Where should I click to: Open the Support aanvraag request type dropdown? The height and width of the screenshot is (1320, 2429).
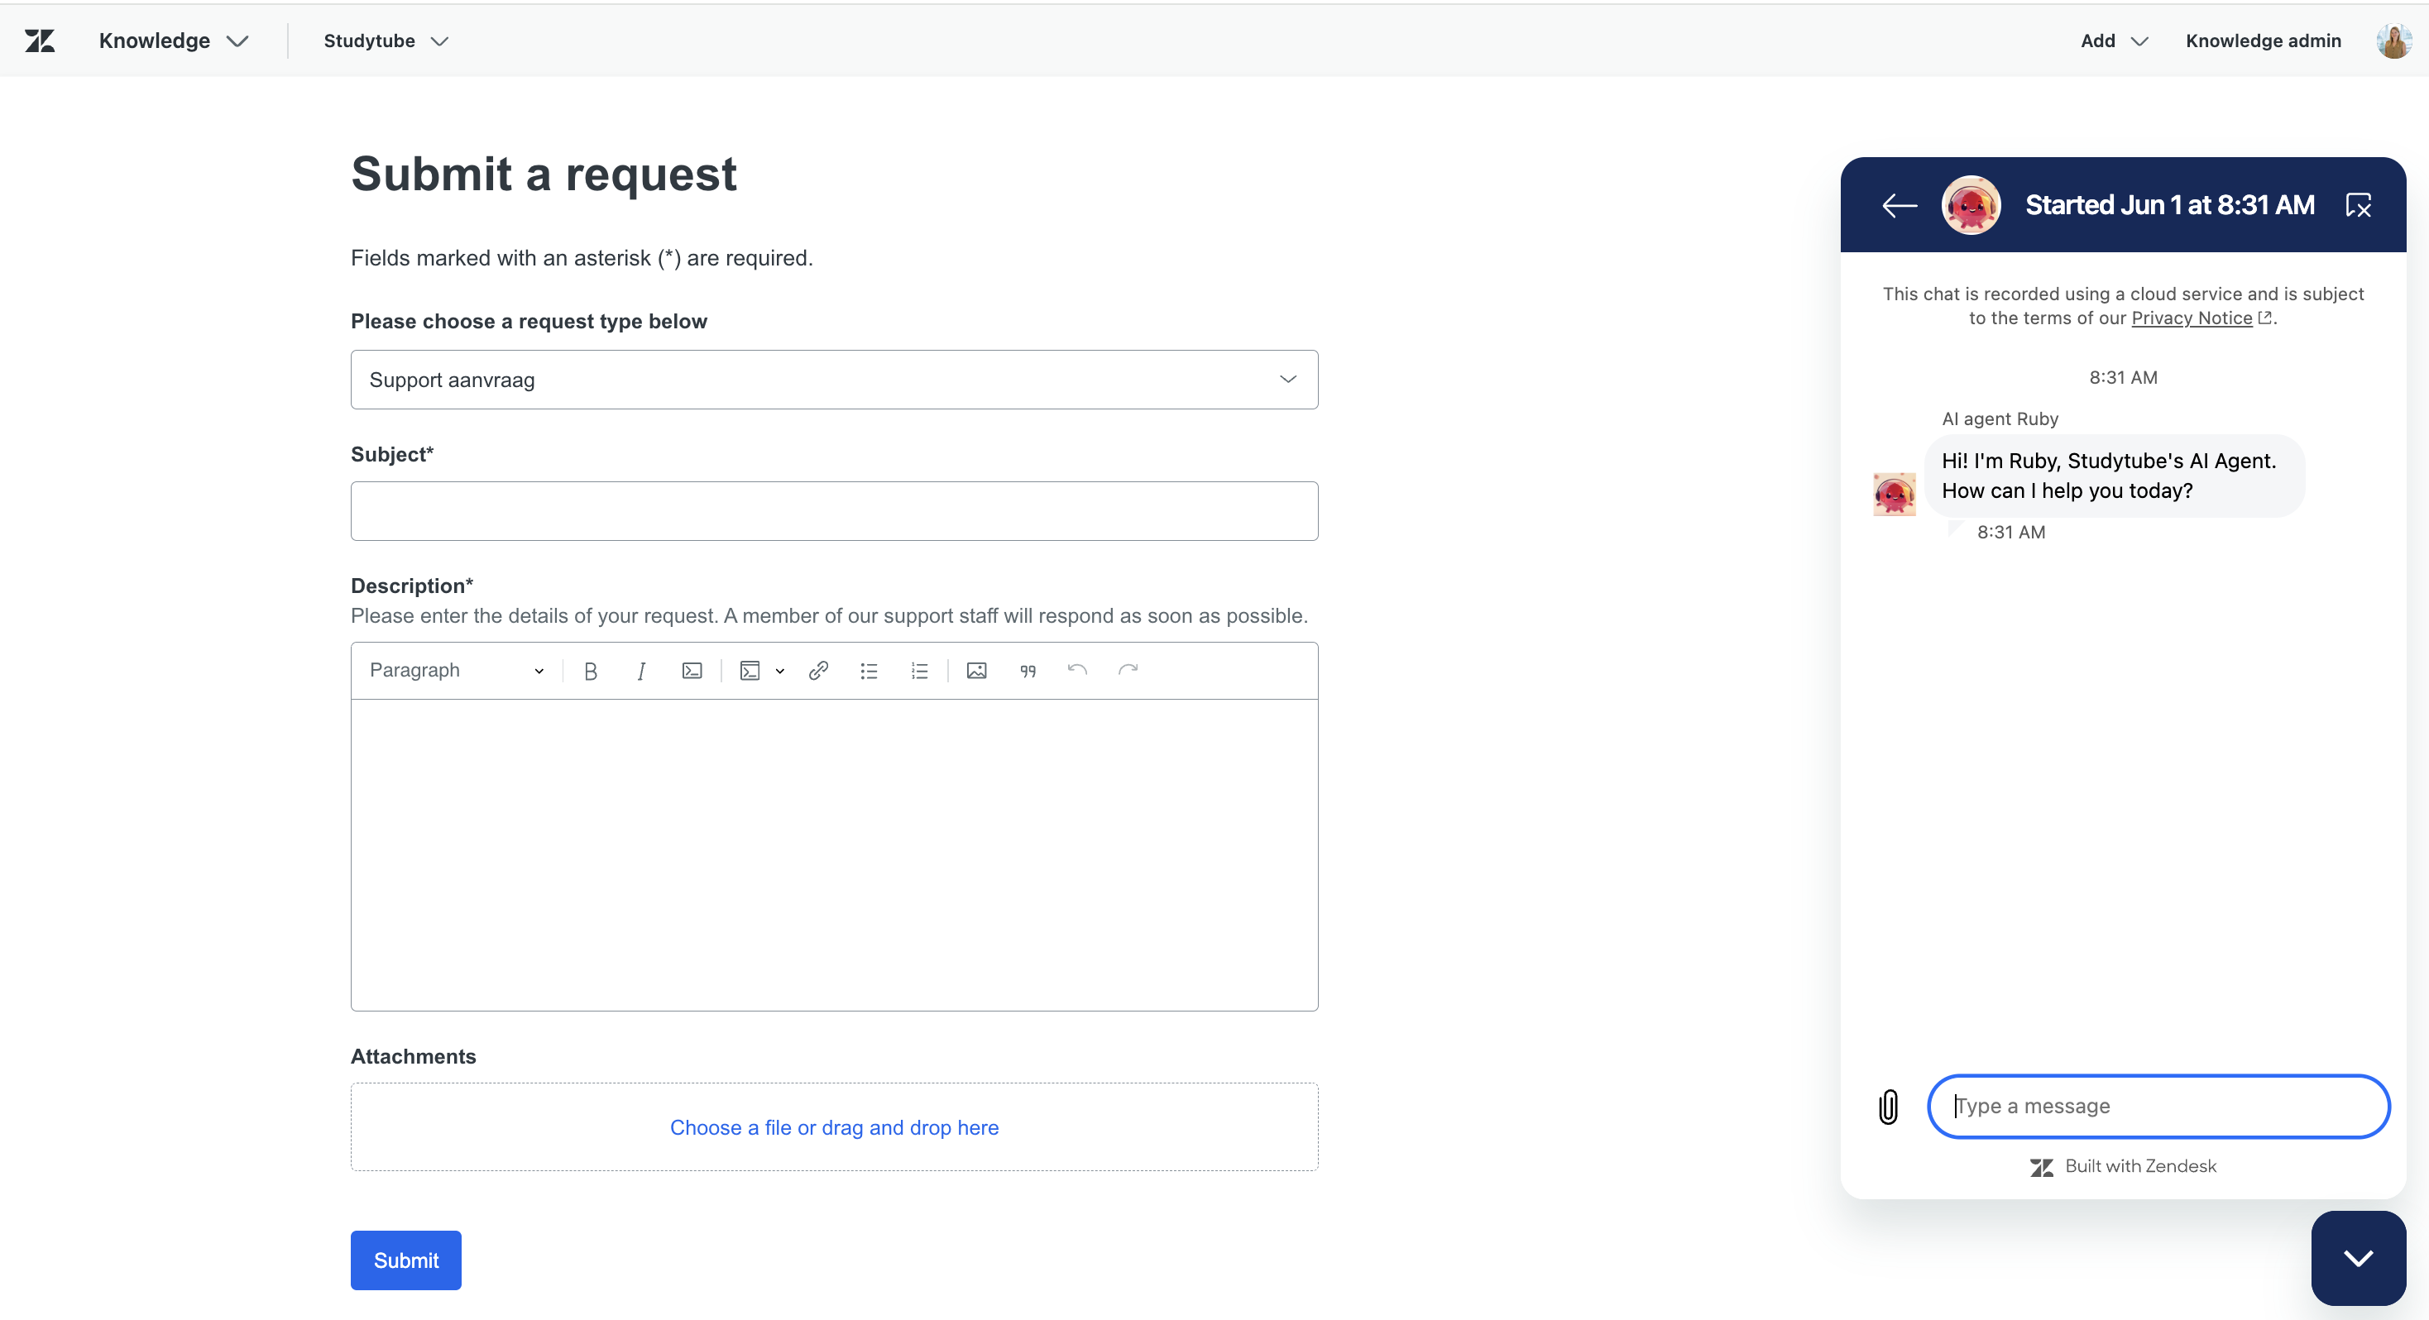pos(834,379)
